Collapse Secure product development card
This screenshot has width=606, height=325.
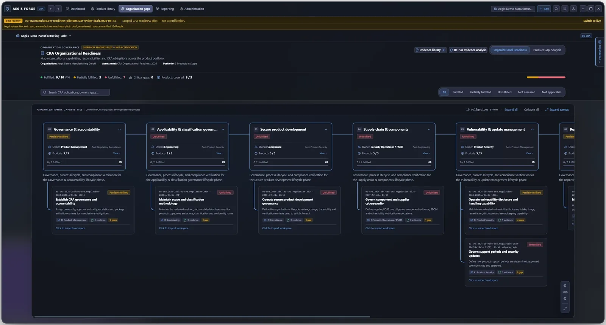click(x=326, y=130)
